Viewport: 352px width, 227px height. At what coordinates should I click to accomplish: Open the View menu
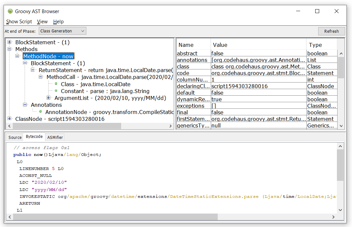click(42, 22)
